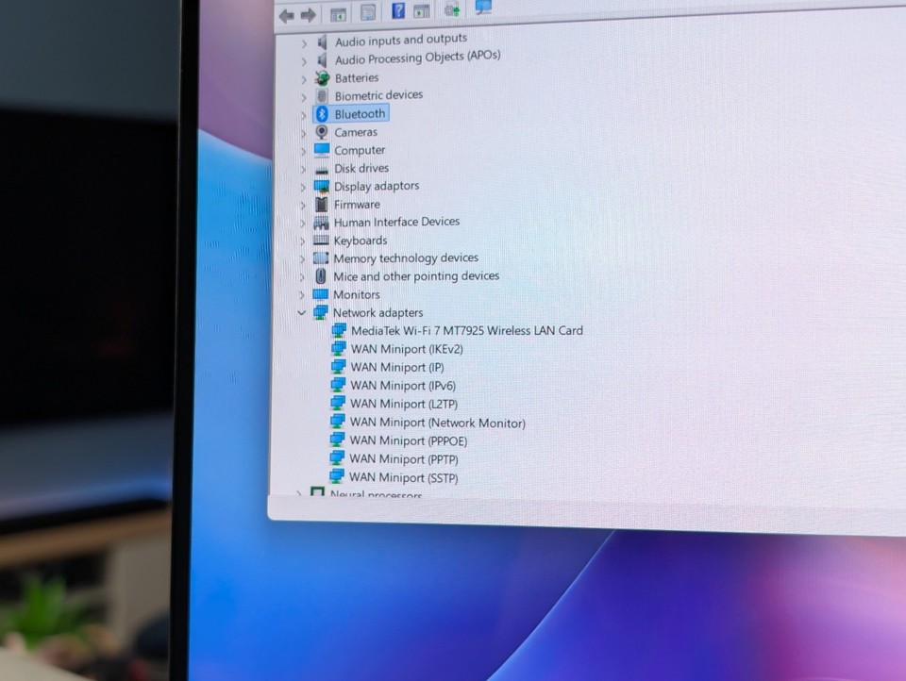Expand the Batteries node

click(304, 79)
